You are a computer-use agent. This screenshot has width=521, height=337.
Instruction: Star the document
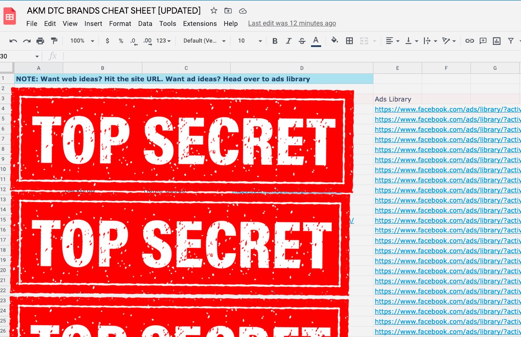coord(213,11)
